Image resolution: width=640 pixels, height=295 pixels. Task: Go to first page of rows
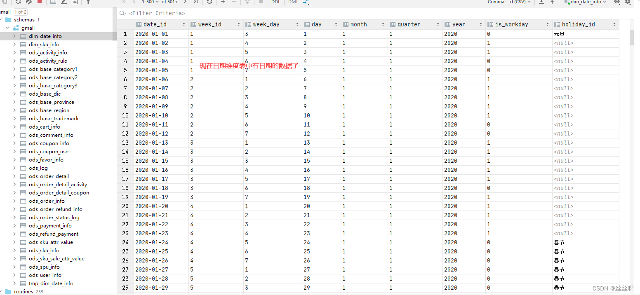pyautogui.click(x=124, y=2)
